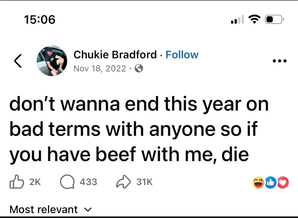Viewport: 298px width, 218px height.
Task: Follow Chukie Bradford
Action: pos(182,55)
